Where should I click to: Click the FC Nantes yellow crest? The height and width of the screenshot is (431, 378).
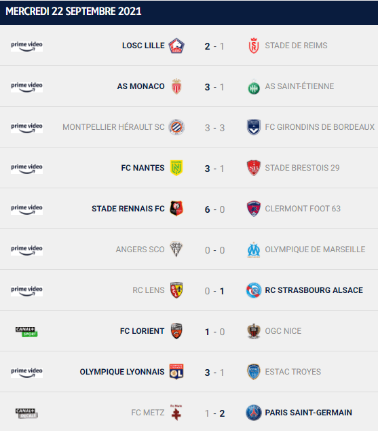(x=176, y=168)
